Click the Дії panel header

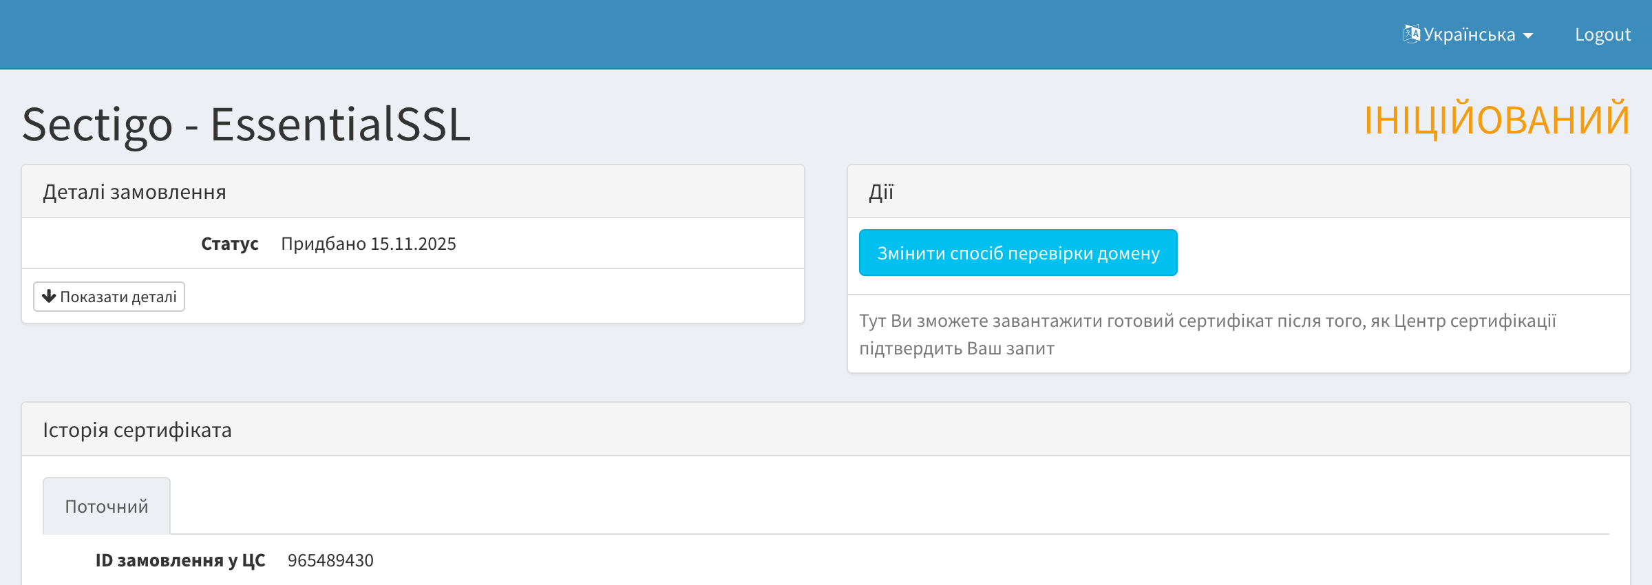[881, 192]
